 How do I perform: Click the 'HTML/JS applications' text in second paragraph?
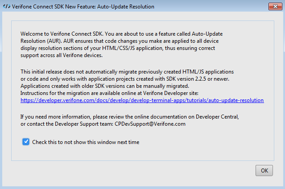(208, 72)
